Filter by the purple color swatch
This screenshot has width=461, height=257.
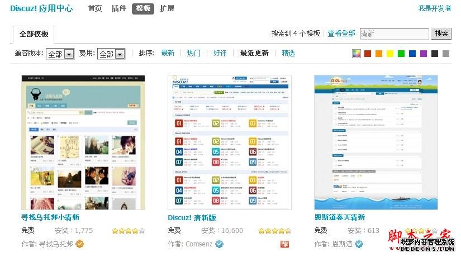click(424, 54)
